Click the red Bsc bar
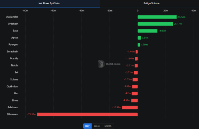The image size is (199, 129). (135, 94)
